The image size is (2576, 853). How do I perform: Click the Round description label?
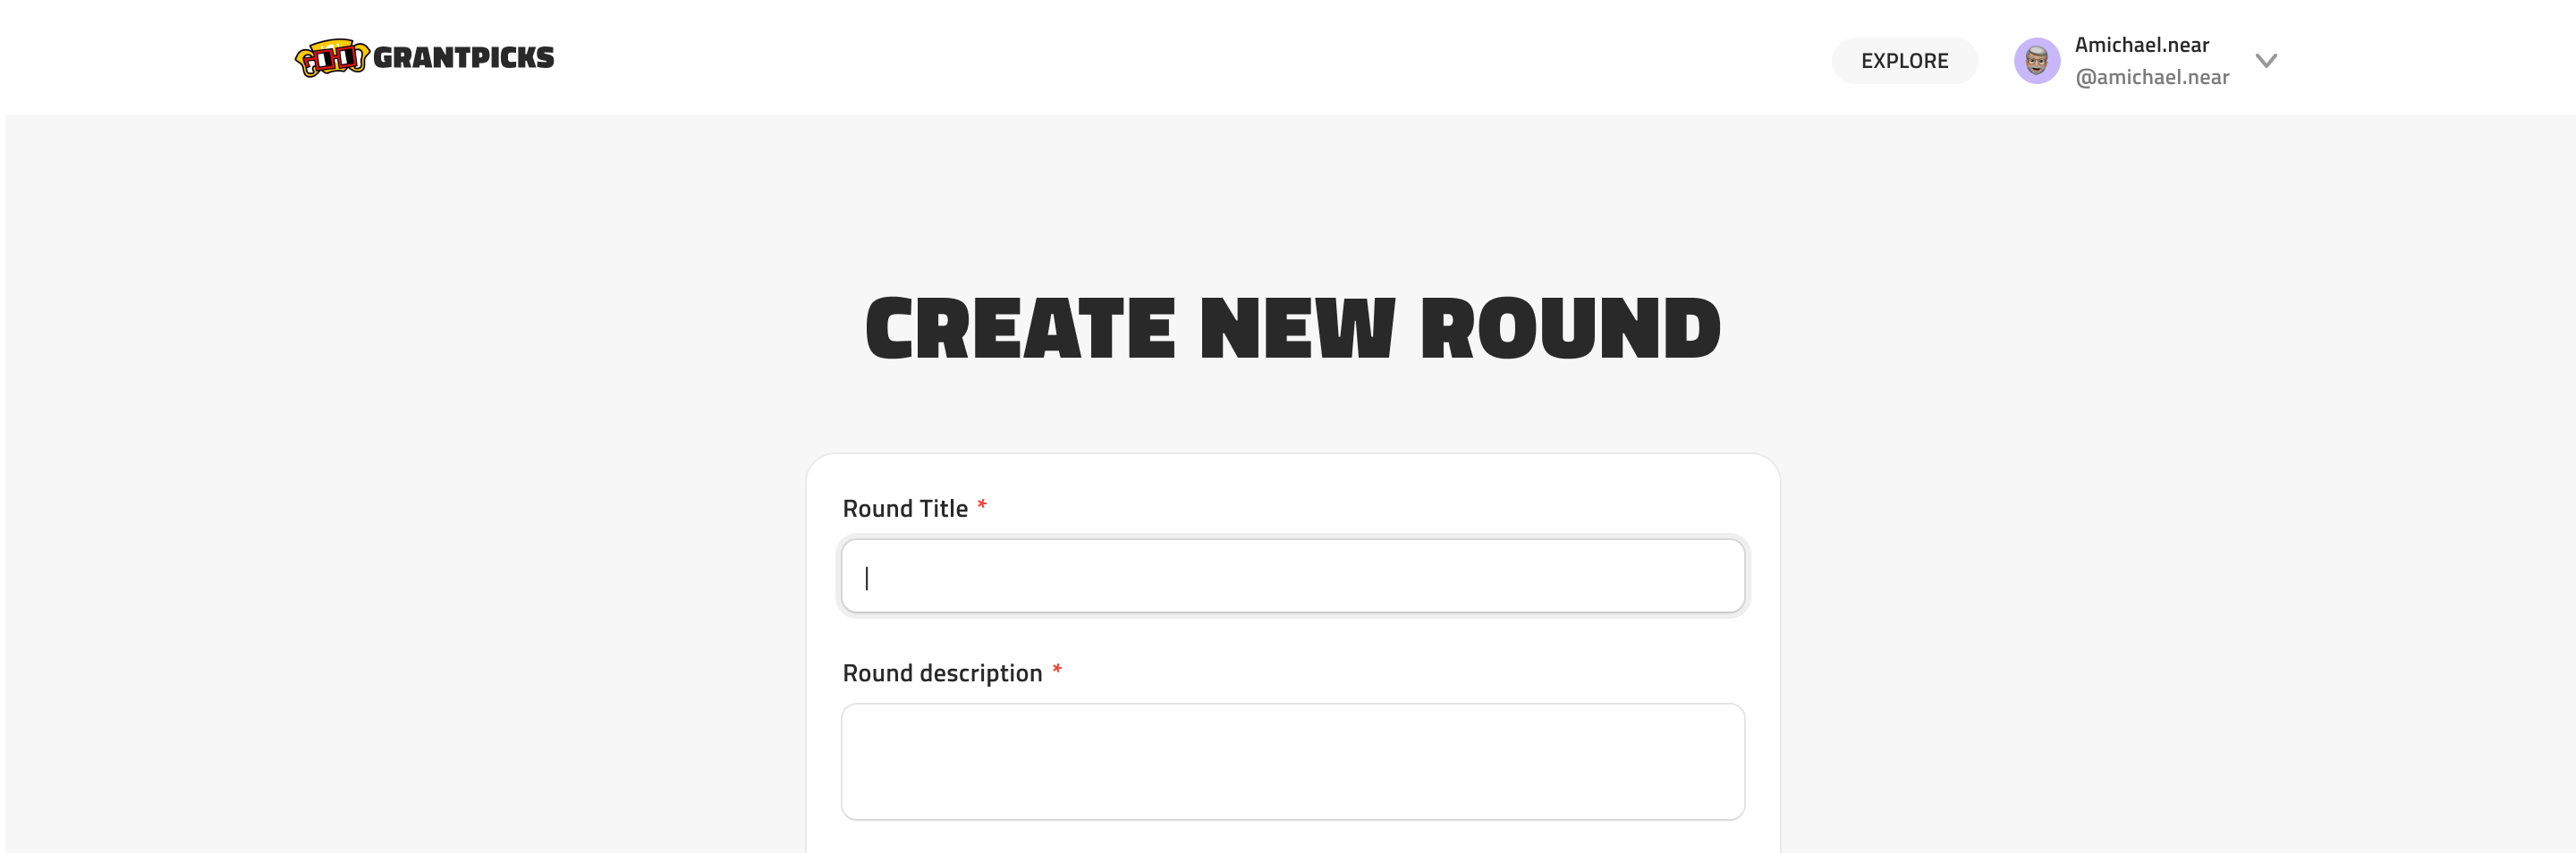943,672
